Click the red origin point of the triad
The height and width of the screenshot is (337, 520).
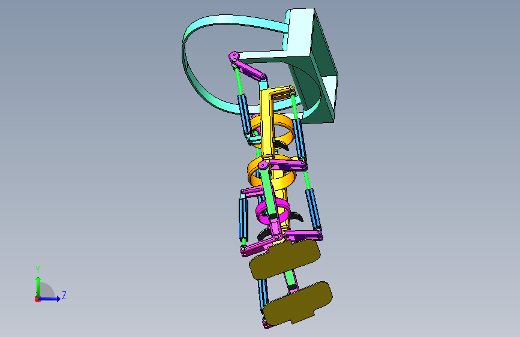[37, 299]
